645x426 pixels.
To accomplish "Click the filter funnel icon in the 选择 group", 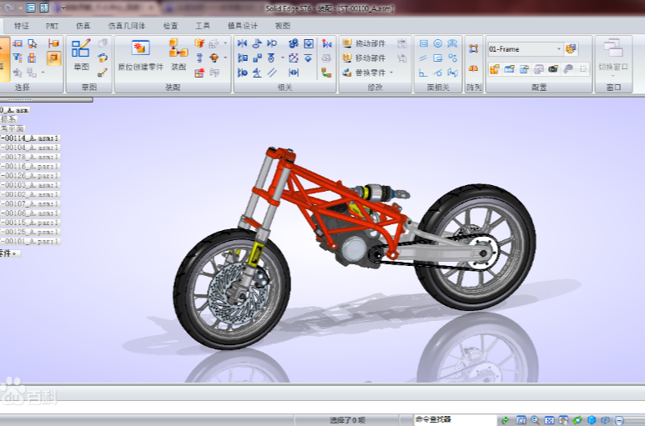I will (x=18, y=58).
